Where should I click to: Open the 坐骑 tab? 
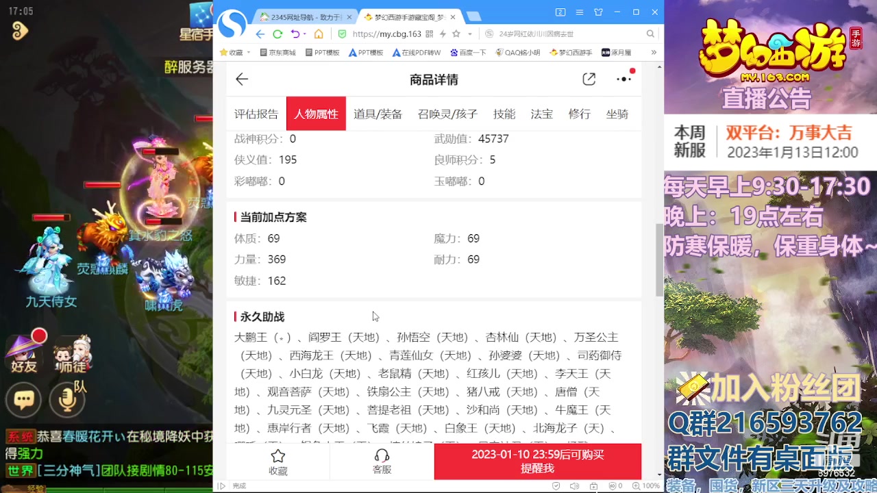617,114
